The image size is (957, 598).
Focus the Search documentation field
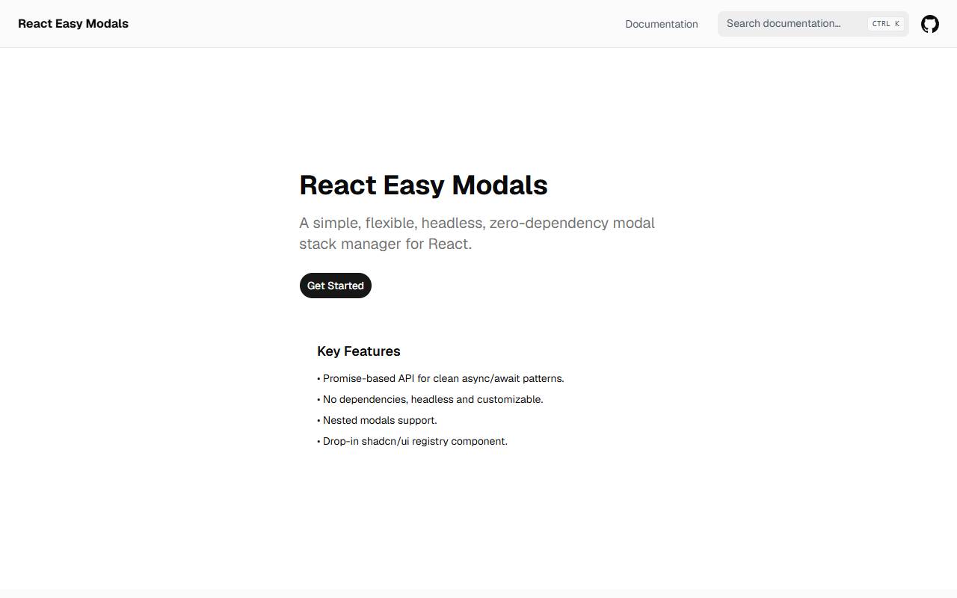click(x=813, y=24)
